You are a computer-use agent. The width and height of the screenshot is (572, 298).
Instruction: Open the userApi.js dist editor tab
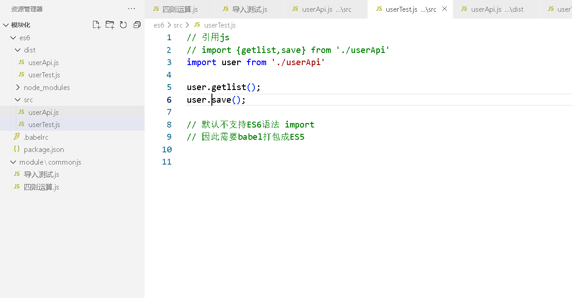coord(496,9)
